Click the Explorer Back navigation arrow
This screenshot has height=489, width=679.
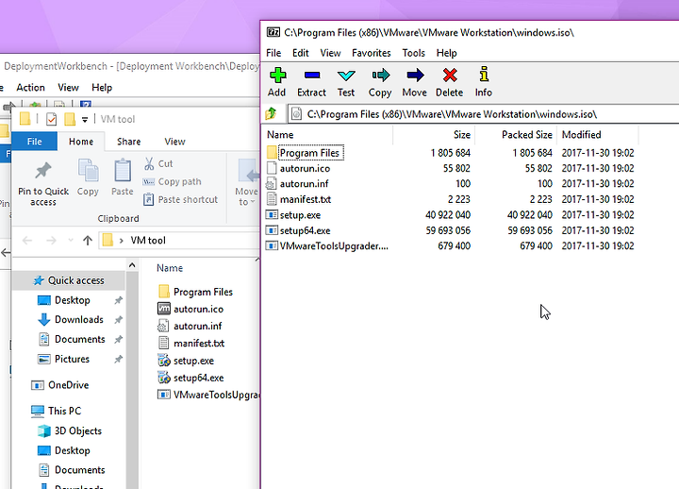point(27,240)
